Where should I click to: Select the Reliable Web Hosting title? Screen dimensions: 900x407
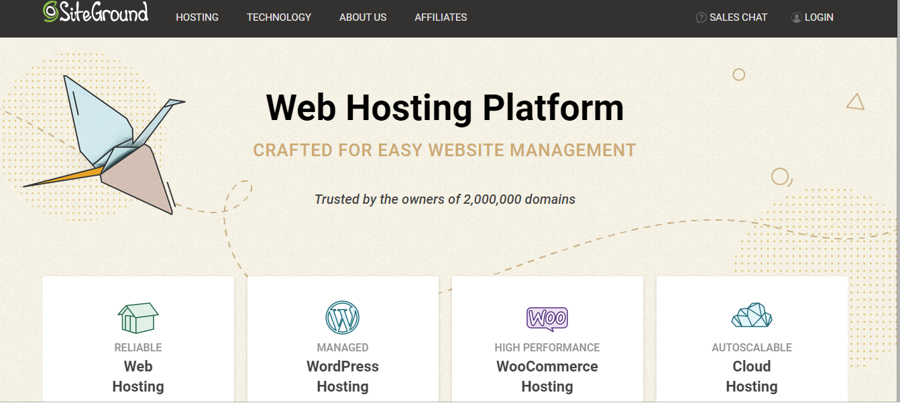point(138,376)
